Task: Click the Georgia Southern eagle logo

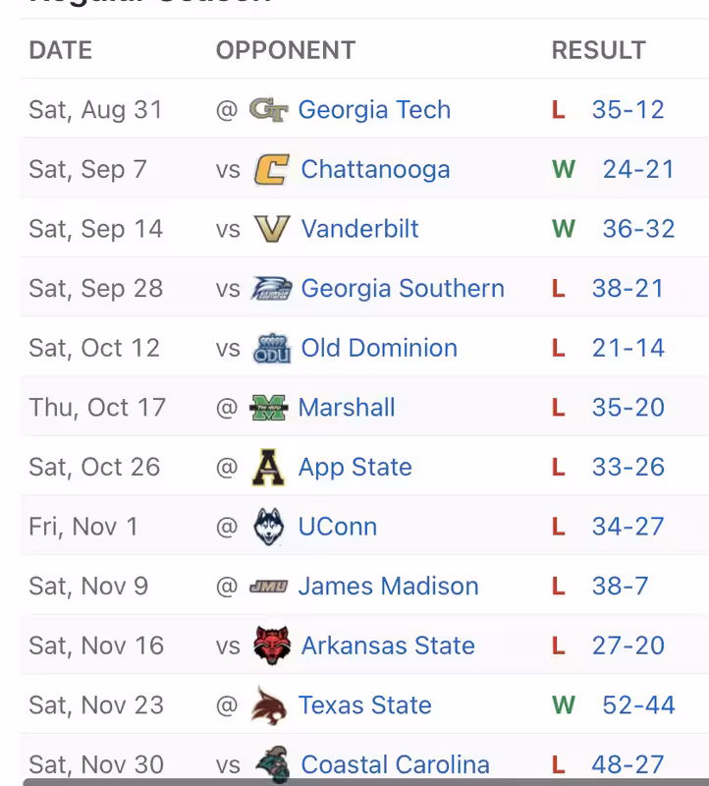Action: click(x=272, y=289)
